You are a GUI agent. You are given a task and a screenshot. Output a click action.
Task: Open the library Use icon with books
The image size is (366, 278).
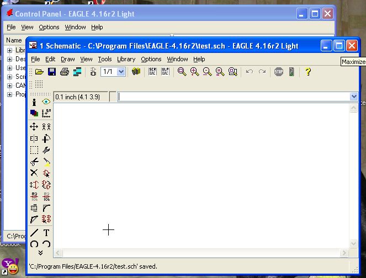pos(136,72)
